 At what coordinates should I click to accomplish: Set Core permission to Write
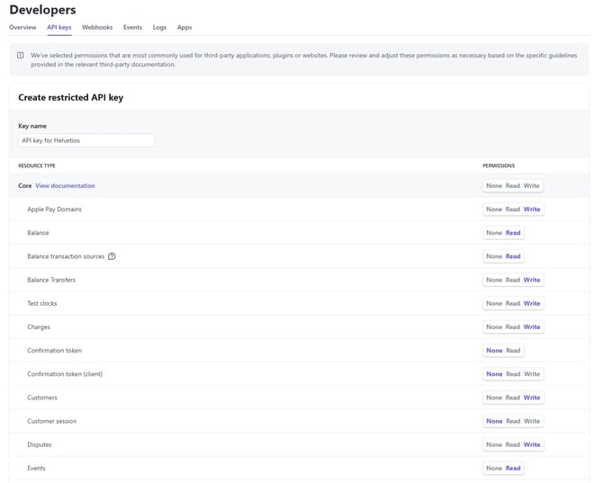pos(532,186)
